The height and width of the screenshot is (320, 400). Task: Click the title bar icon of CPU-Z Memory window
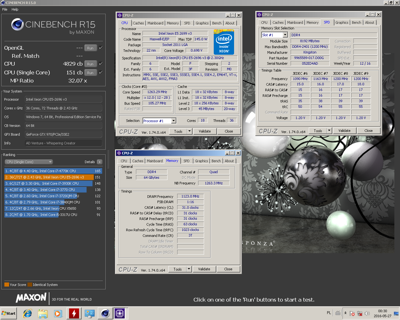coord(119,153)
